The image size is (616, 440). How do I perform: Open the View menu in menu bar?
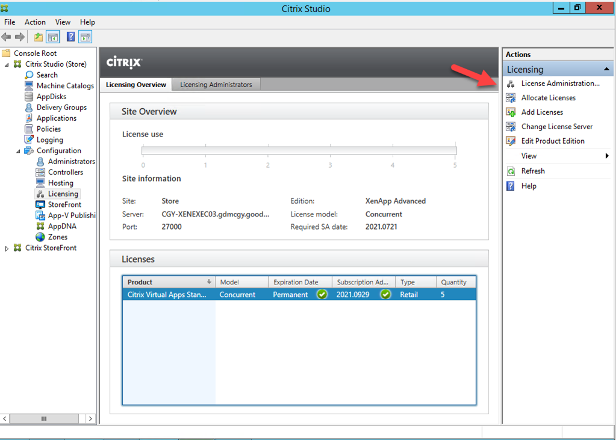(63, 22)
